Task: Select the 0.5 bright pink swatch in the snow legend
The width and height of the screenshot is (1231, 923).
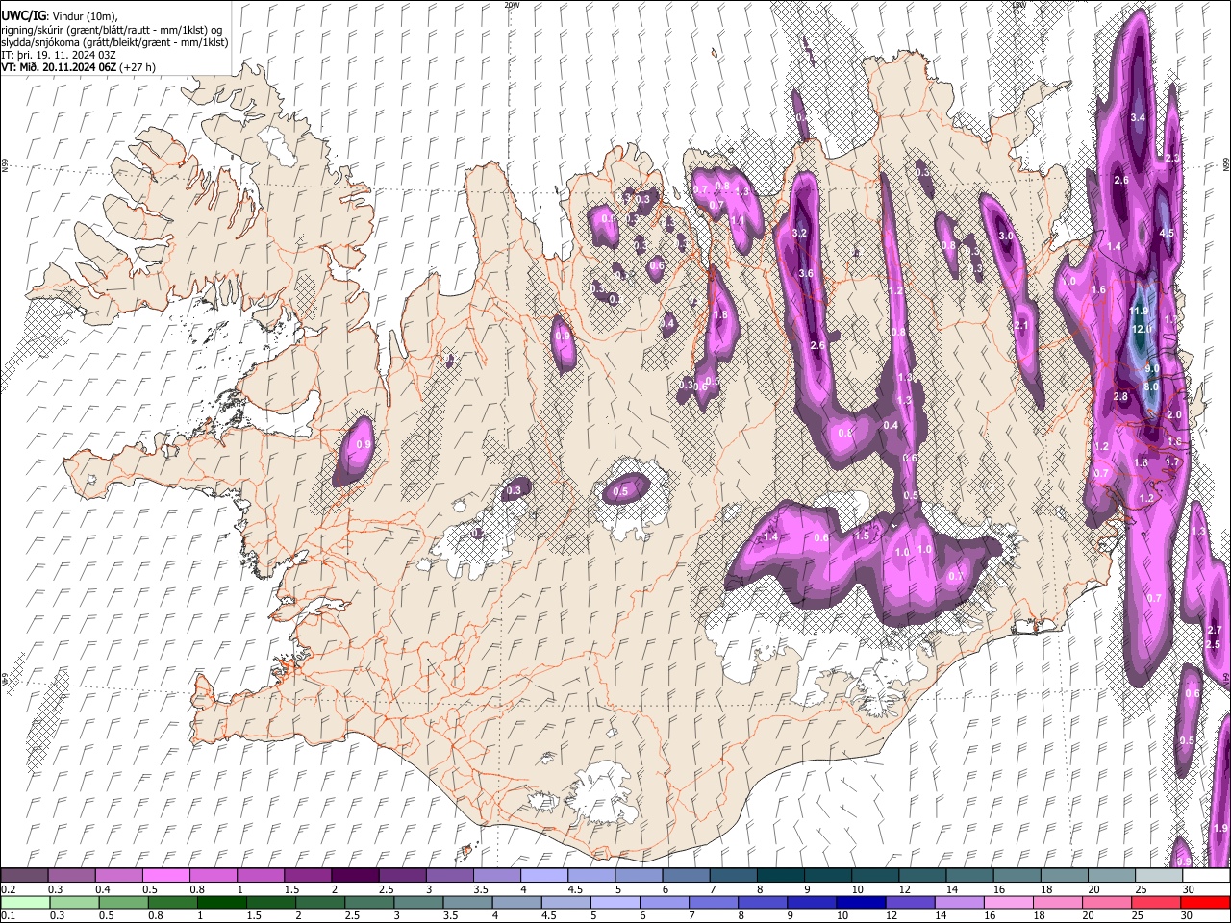Action: (165, 876)
